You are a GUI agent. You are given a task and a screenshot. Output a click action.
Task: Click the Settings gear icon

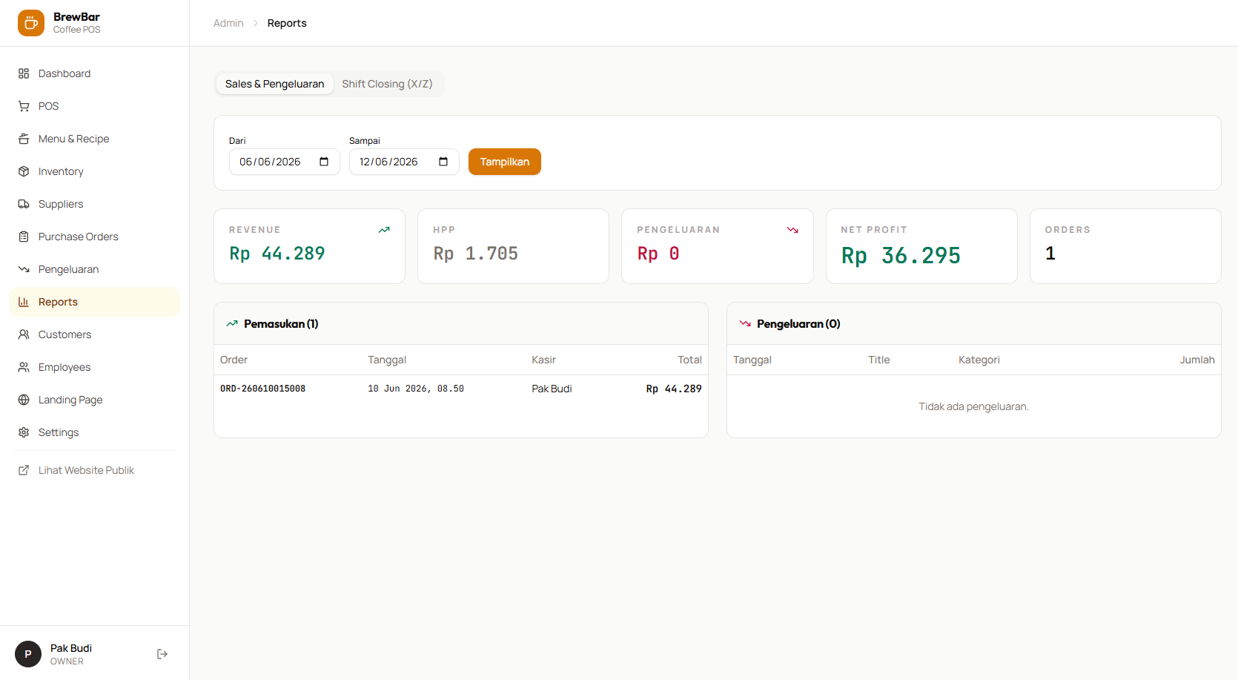[x=24, y=432]
